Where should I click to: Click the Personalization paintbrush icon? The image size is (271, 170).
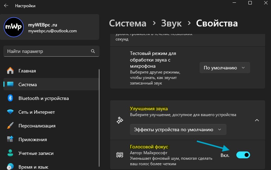click(10, 126)
